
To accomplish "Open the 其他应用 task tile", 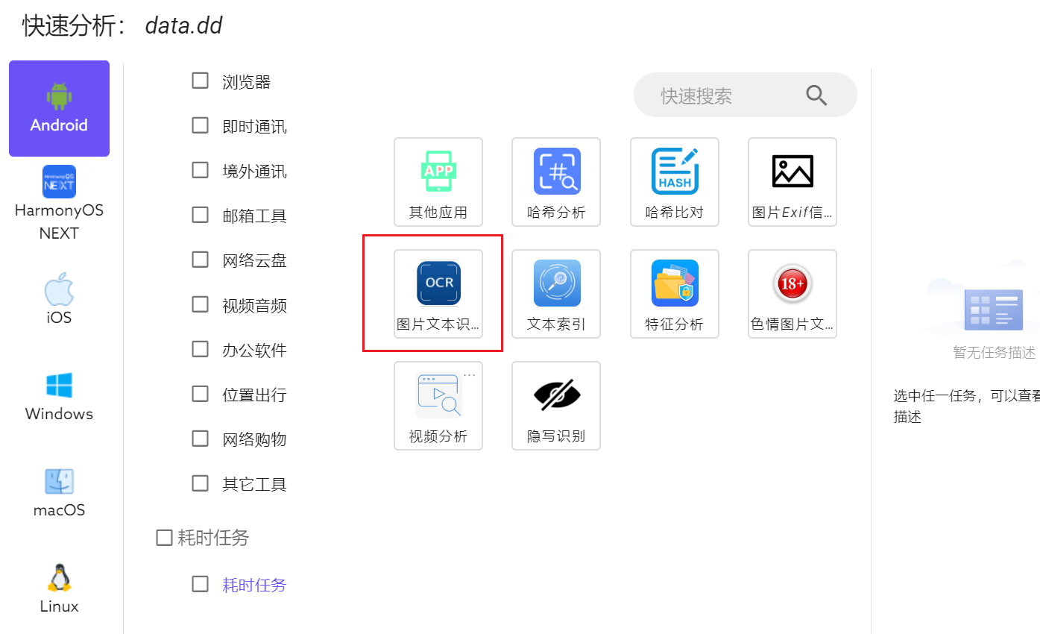I will [x=438, y=182].
